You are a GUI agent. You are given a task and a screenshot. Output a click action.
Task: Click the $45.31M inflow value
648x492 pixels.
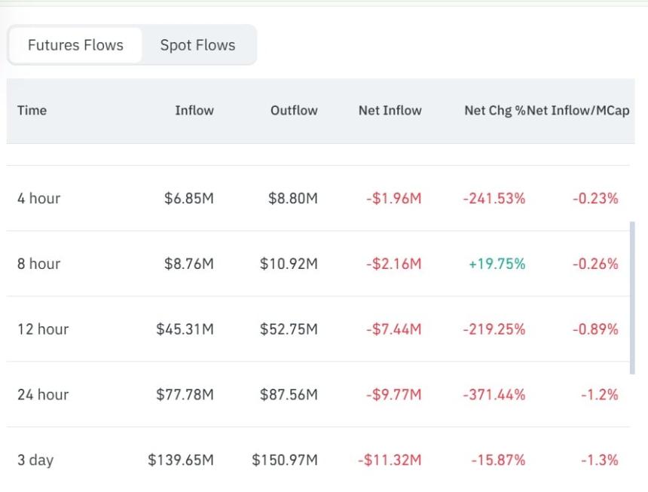coord(185,329)
